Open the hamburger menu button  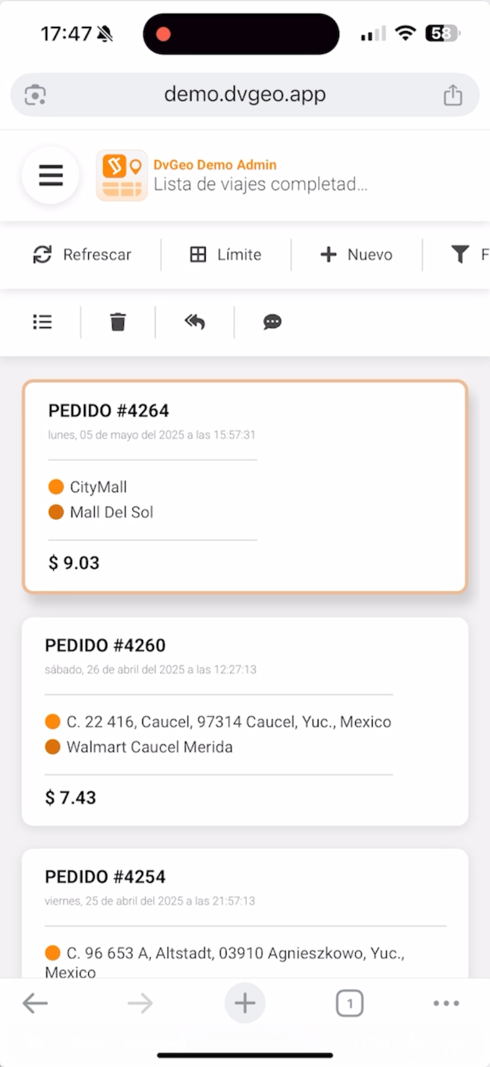tap(51, 175)
